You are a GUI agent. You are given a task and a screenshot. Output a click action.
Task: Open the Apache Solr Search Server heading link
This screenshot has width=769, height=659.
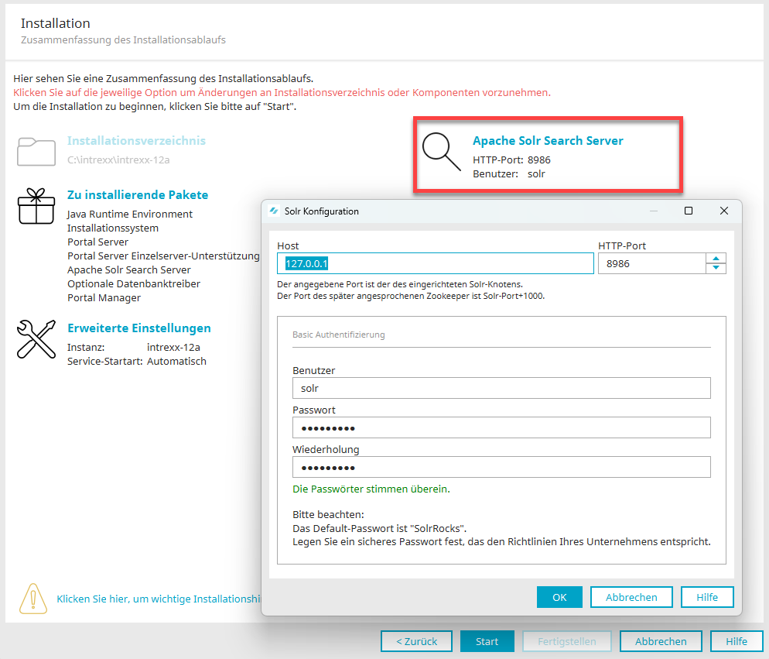548,141
